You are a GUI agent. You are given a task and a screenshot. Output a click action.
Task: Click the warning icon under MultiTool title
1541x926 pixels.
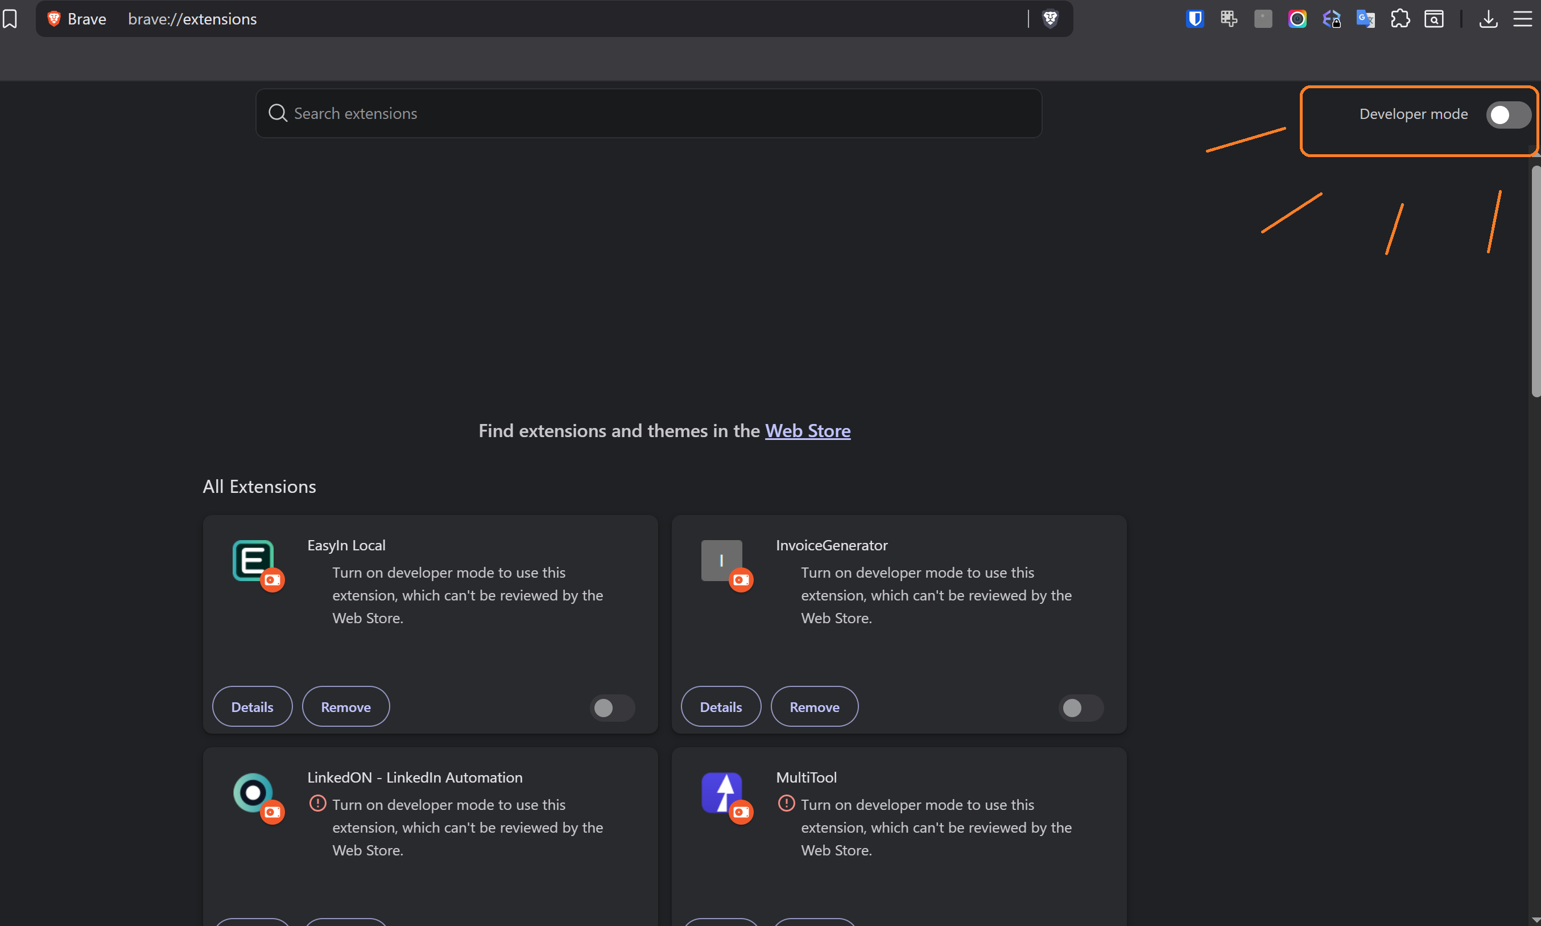tap(786, 803)
